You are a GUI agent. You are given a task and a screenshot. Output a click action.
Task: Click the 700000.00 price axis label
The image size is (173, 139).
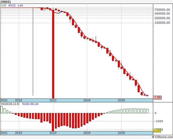162,10
